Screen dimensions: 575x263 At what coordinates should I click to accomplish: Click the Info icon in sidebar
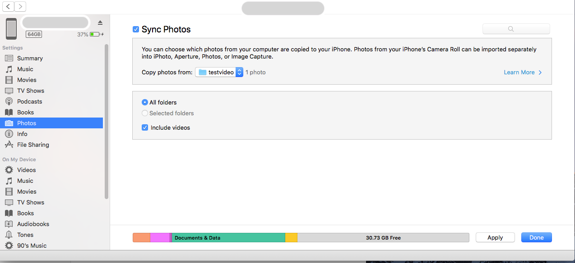click(x=9, y=134)
